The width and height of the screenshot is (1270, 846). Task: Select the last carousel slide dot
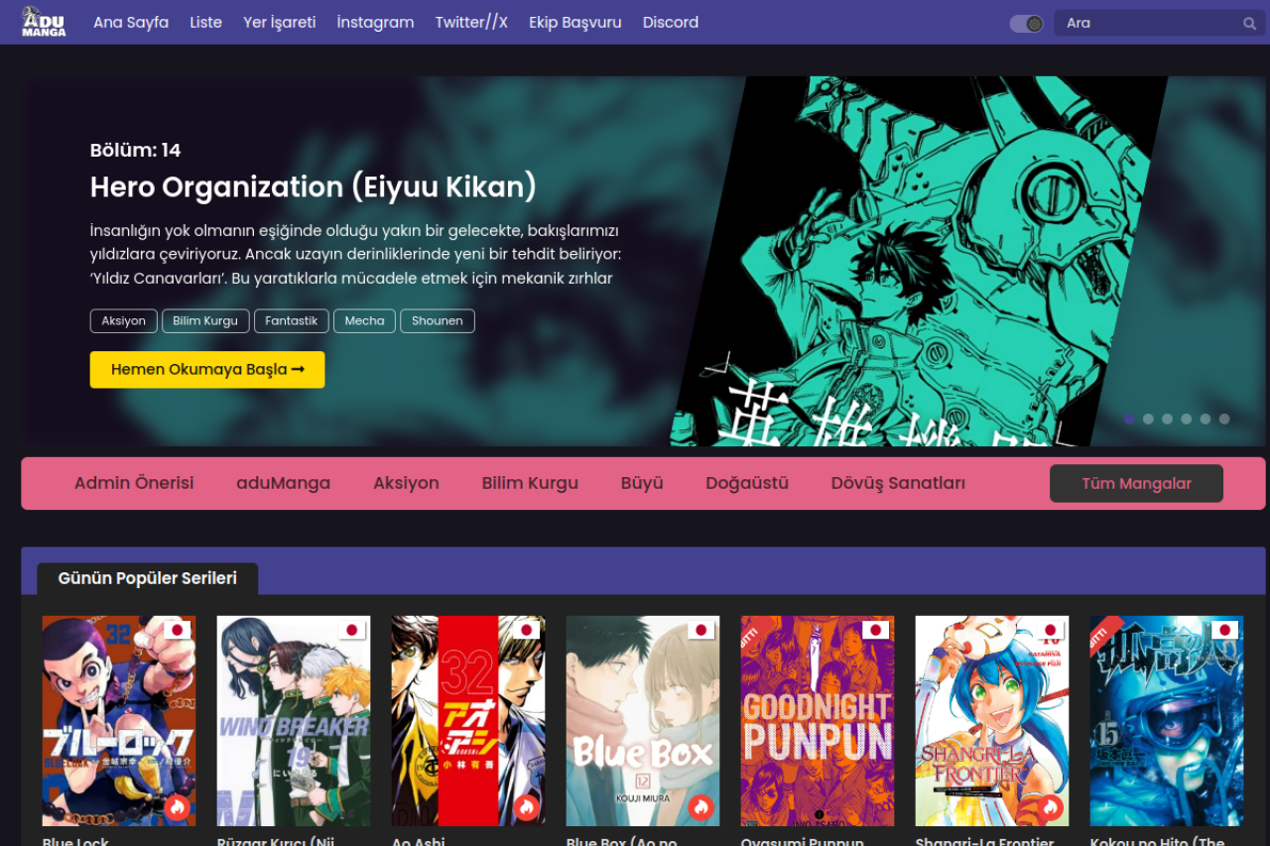[1224, 419]
